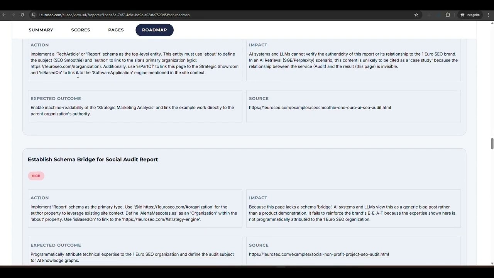
Task: Click the scrollbar up arrow
Action: coord(492,24)
